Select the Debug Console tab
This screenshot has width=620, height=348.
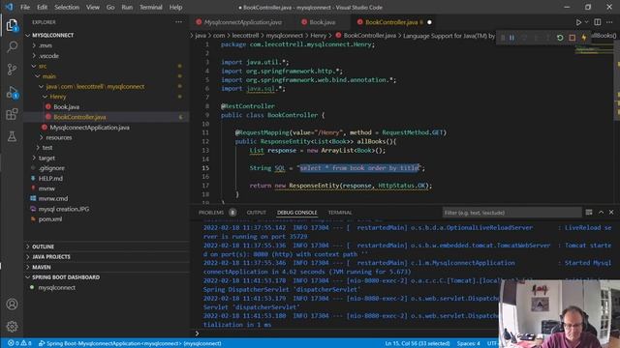pos(297,213)
